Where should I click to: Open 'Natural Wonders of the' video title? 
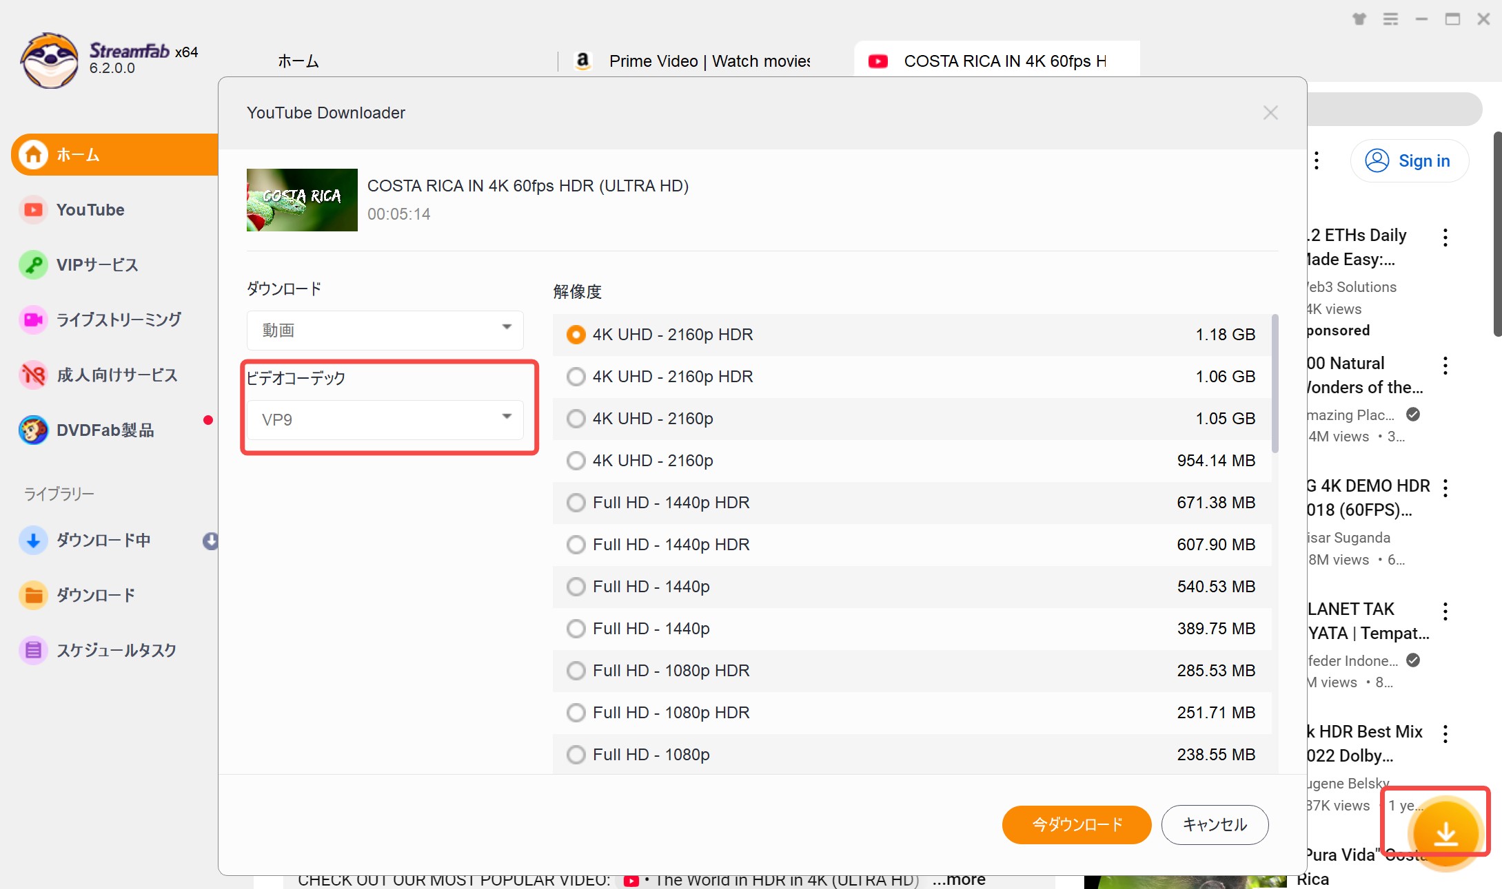pyautogui.click(x=1364, y=375)
